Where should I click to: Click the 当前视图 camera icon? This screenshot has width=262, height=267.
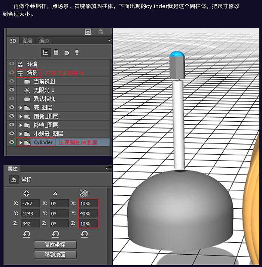pyautogui.click(x=27, y=82)
